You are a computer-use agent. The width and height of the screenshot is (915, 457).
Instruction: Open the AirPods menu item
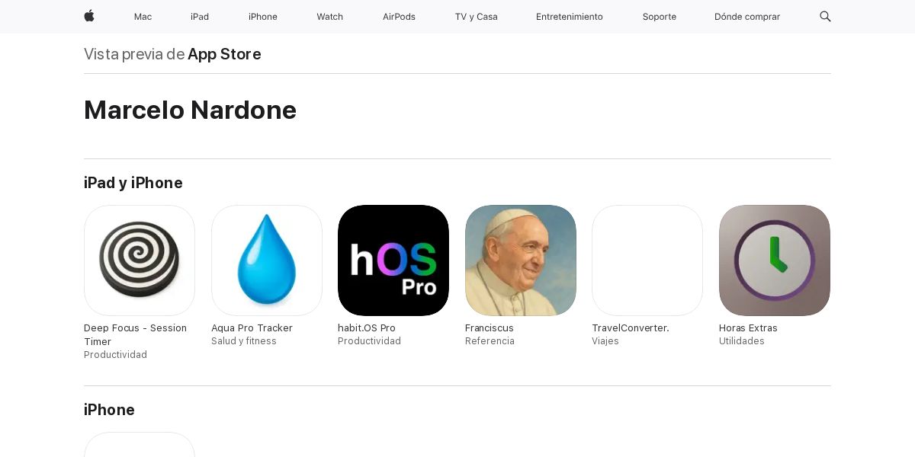[x=399, y=17]
